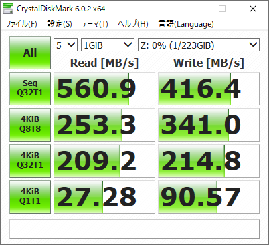Select the 4KiB Q1T1 read result 27.28
Viewport: 269px width, 245px height.
(x=104, y=197)
